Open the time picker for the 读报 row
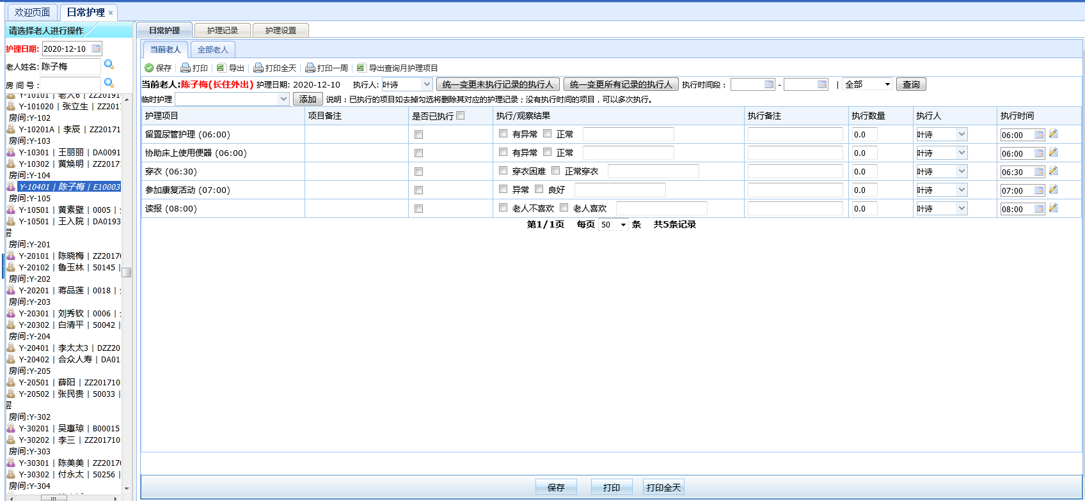The width and height of the screenshot is (1085, 501). point(1039,209)
